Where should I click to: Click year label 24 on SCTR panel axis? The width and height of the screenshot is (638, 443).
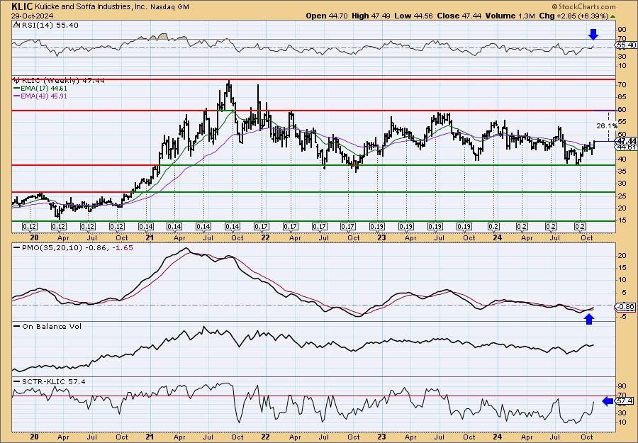[x=497, y=437]
